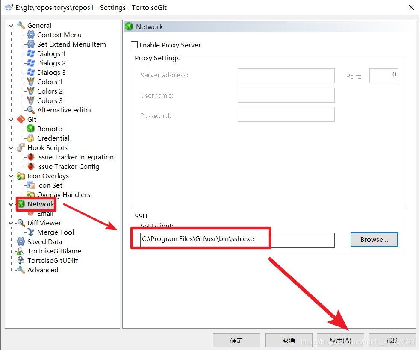
Task: Click the Port number field
Action: point(384,76)
